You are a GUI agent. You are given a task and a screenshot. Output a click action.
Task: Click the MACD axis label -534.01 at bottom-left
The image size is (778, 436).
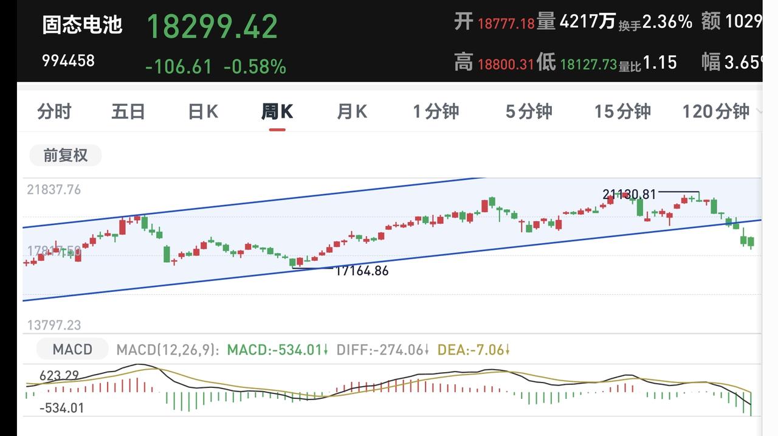61,407
